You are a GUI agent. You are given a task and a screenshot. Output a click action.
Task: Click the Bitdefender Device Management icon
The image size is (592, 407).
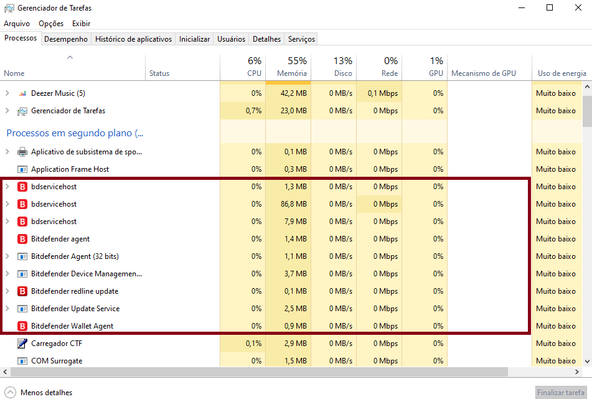point(22,274)
